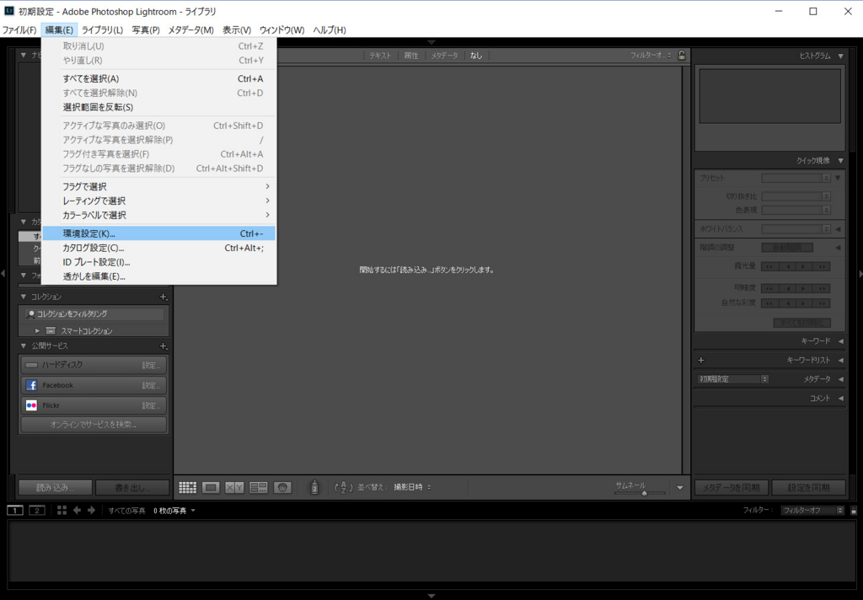Click the コレクションをフィルタリング search field
The height and width of the screenshot is (600, 863).
[x=94, y=313]
